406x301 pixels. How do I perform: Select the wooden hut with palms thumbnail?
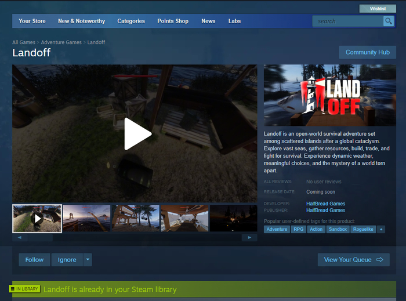[x=136, y=219]
